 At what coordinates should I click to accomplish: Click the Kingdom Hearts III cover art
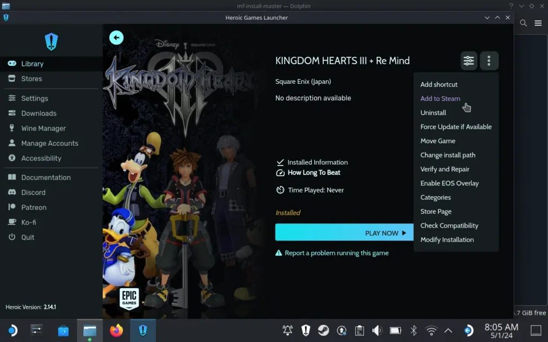[185, 171]
